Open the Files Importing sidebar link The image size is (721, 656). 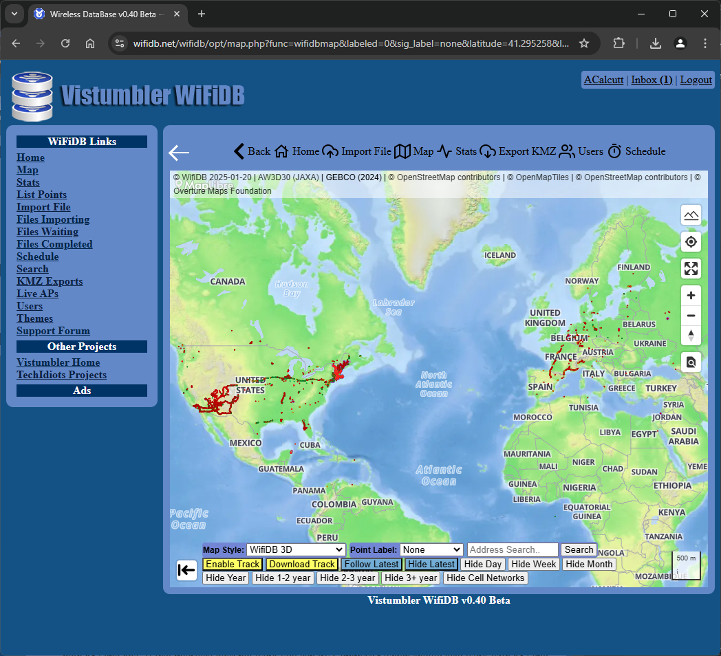tap(53, 219)
